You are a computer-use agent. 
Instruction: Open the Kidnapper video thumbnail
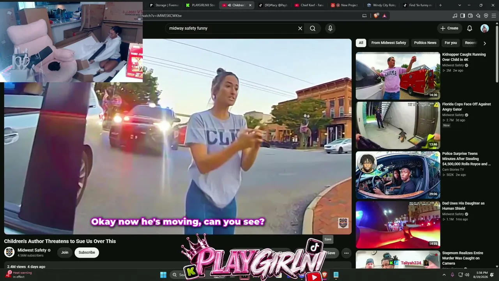pos(398,76)
